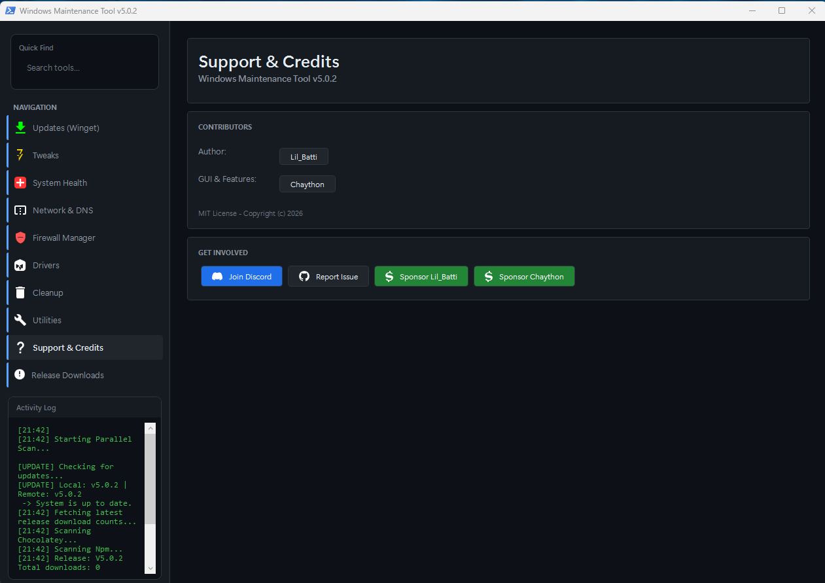Select Firewall Manager in navigation
This screenshot has height=583, width=825.
pos(85,238)
